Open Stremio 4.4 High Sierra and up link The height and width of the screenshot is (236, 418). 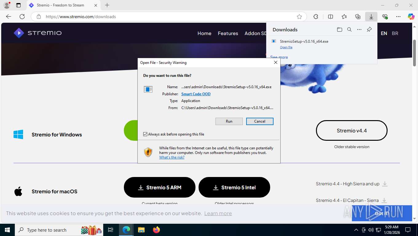[348, 184]
